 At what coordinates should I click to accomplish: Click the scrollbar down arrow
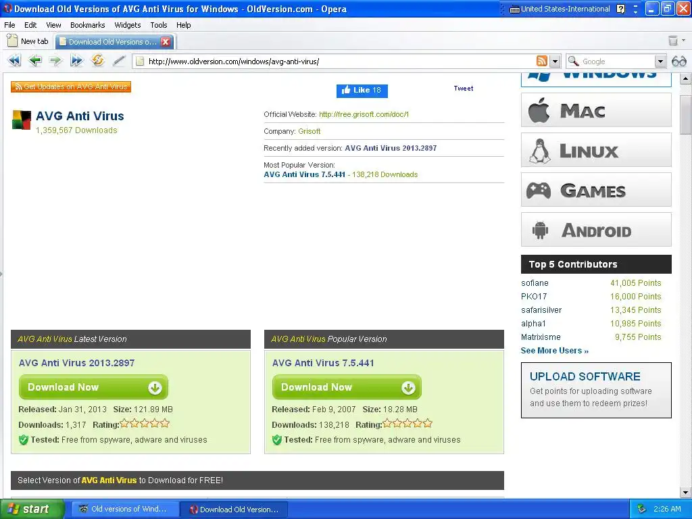(x=685, y=492)
